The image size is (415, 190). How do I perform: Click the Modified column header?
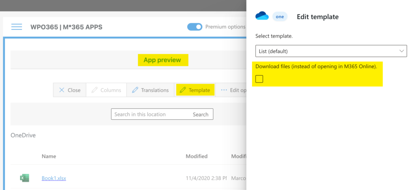(197, 156)
